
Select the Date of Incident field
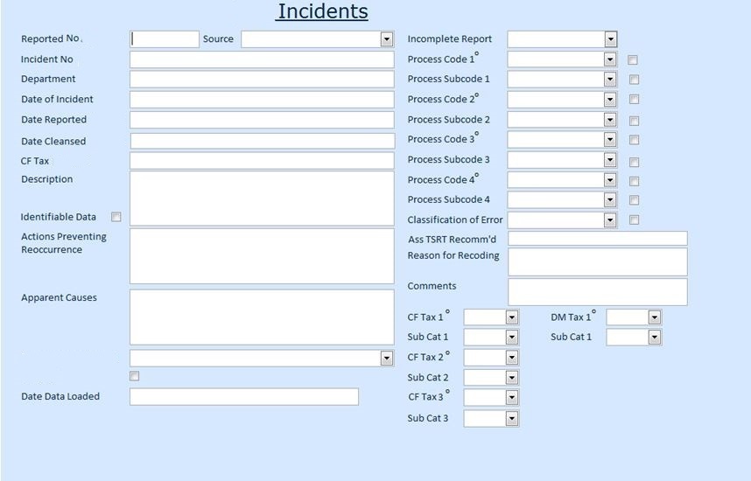[262, 100]
